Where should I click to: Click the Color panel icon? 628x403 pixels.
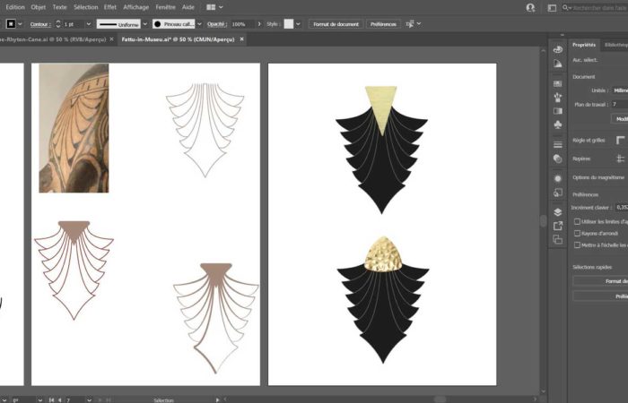point(557,49)
